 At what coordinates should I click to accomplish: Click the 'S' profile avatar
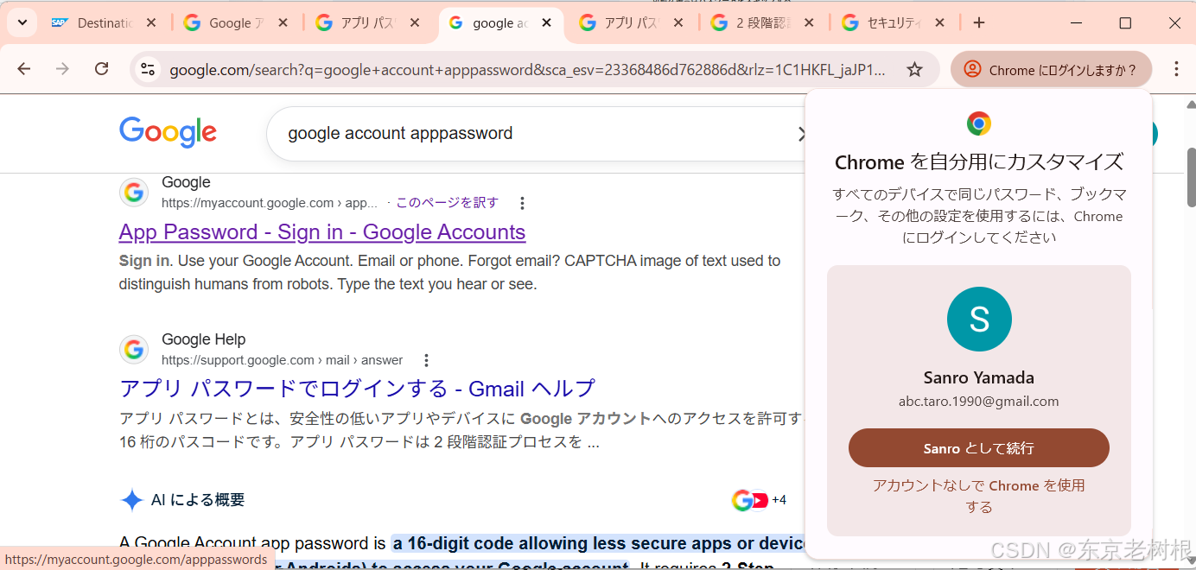click(x=979, y=320)
